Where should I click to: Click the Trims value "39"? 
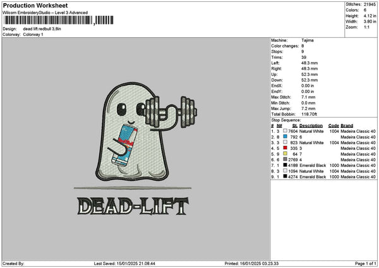click(x=304, y=58)
